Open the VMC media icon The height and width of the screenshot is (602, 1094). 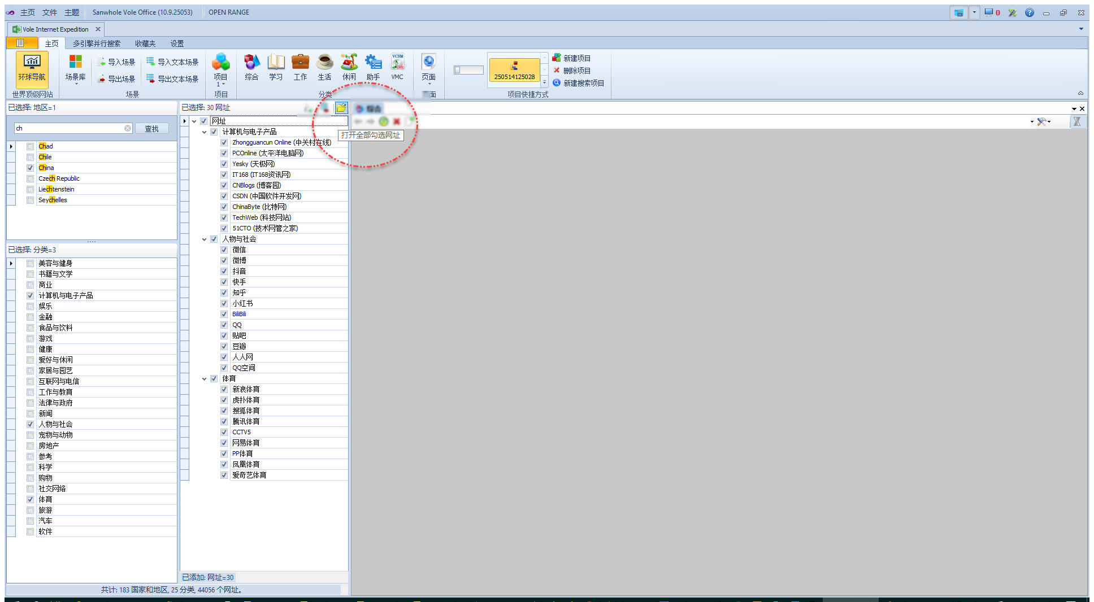[398, 62]
